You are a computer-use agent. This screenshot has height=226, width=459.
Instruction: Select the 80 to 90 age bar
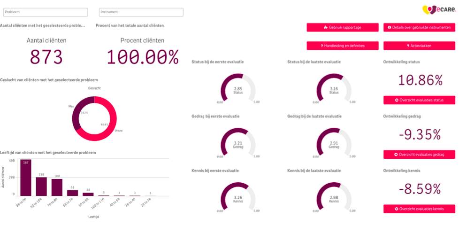(x=26, y=178)
